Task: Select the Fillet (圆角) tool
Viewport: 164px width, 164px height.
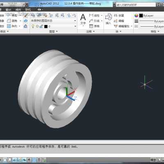Action: point(12,21)
